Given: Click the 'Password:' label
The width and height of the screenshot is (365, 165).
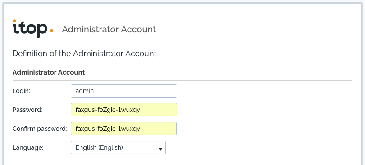Looking at the screenshot, I should [x=27, y=110].
